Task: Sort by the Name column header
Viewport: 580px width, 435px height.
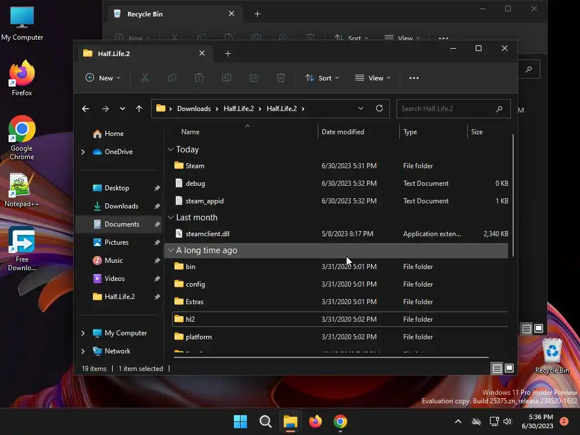Action: [190, 132]
